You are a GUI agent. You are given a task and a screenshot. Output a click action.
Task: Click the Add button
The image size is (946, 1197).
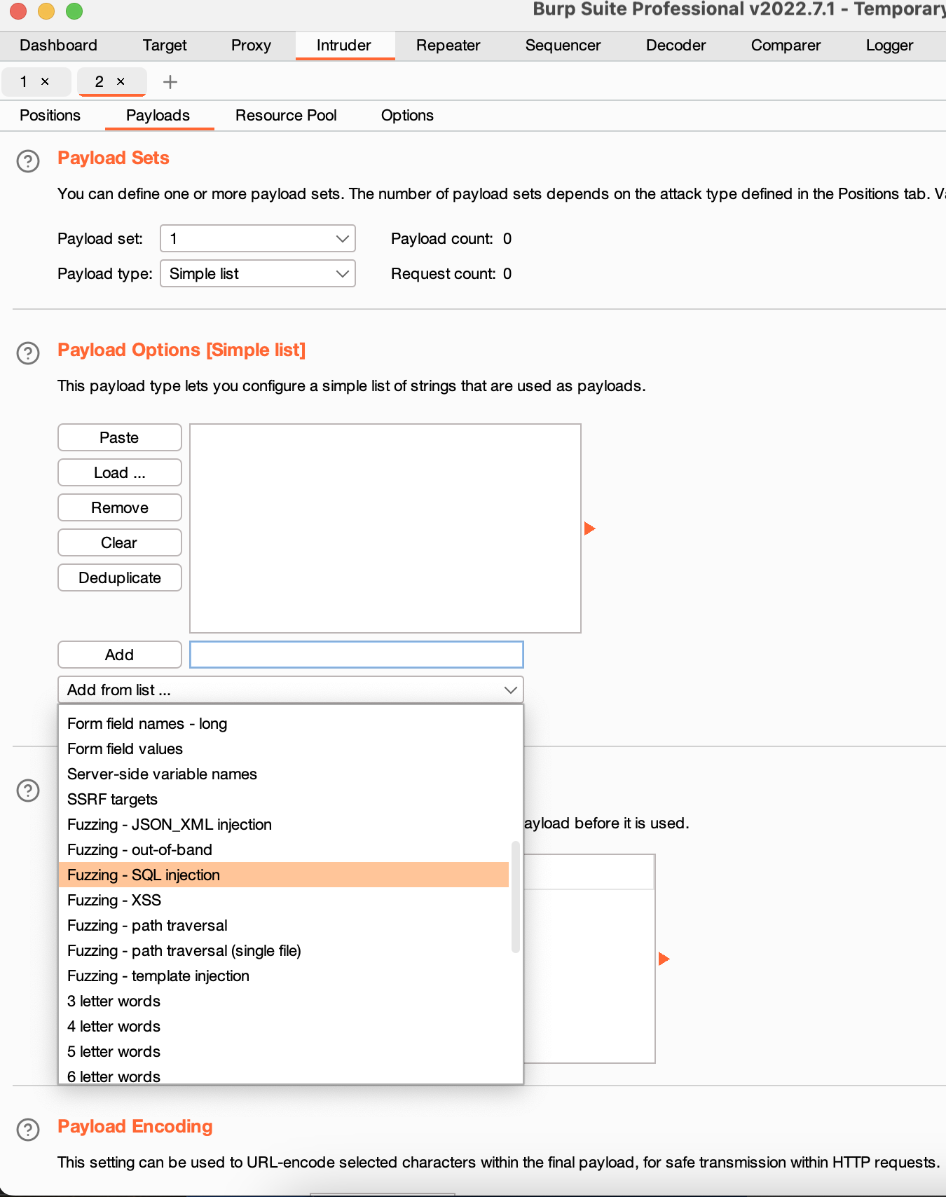(x=120, y=655)
